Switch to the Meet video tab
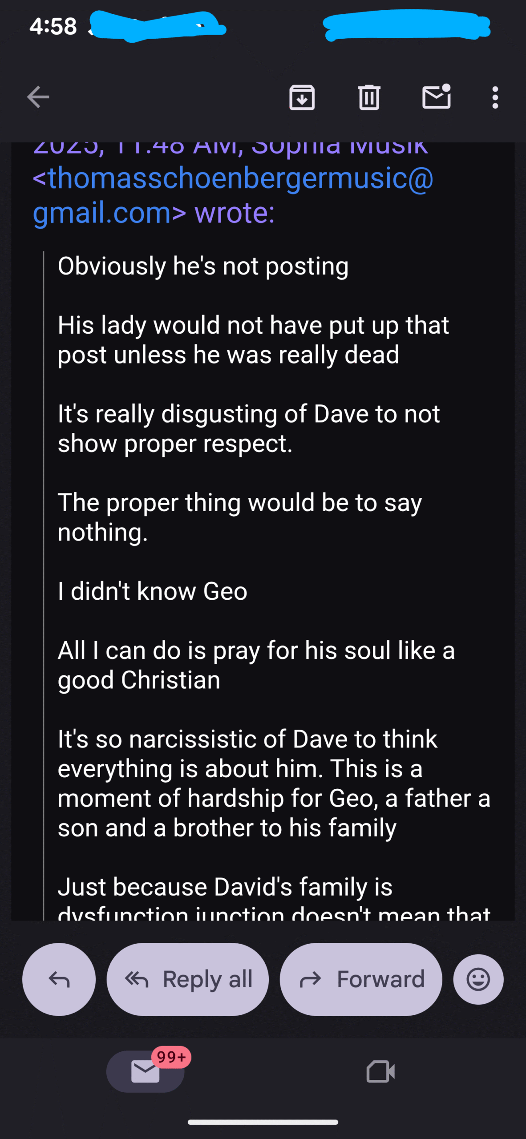526x1139 pixels. click(380, 1071)
